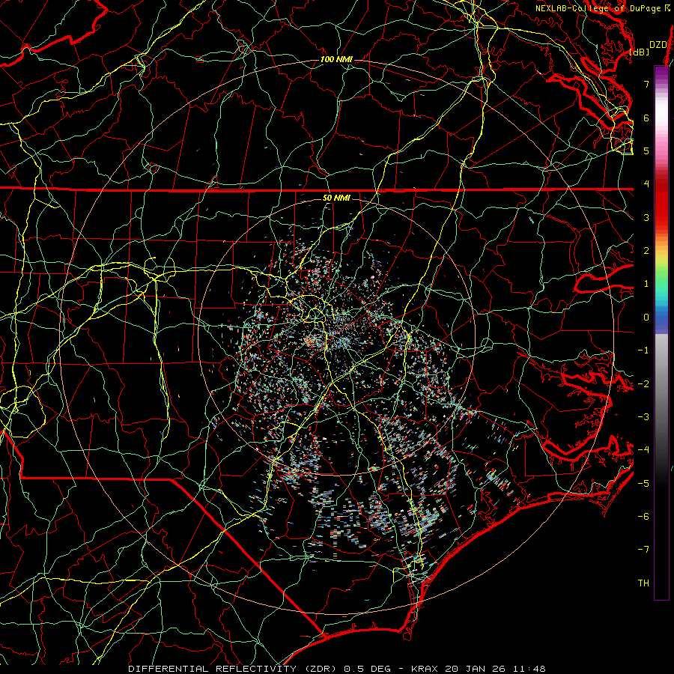
Task: Click the 4 dB value on the scale
Action: (646, 184)
